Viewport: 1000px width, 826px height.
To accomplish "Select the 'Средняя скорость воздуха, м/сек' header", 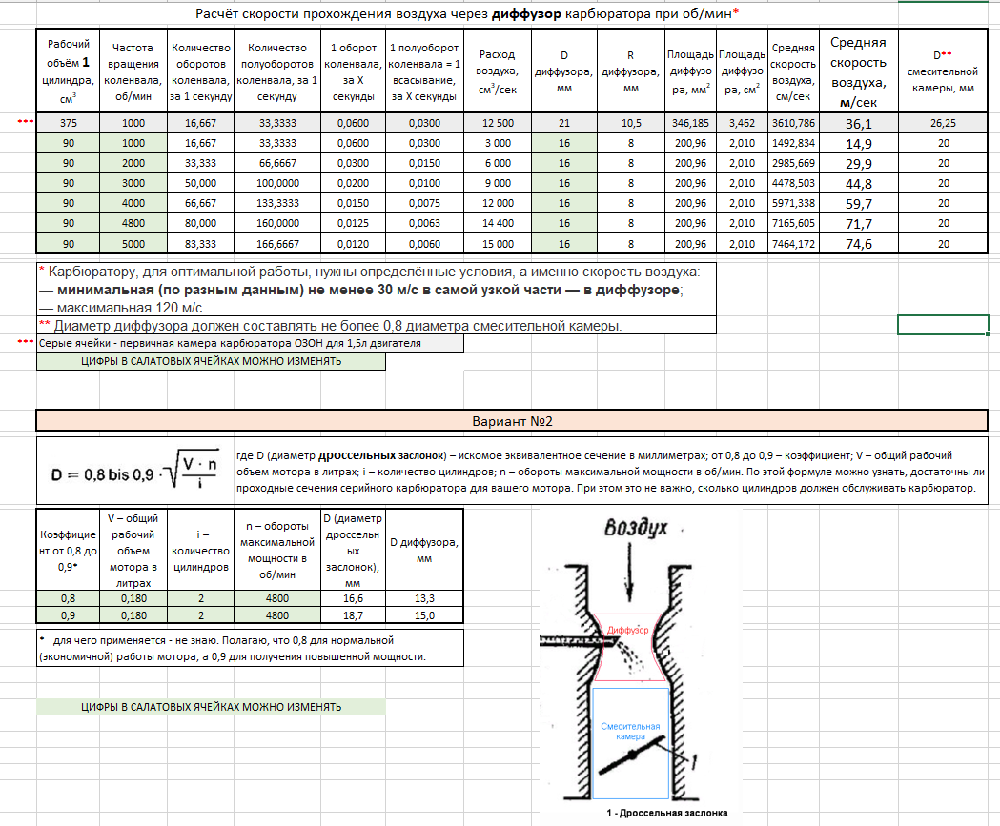I will [858, 71].
